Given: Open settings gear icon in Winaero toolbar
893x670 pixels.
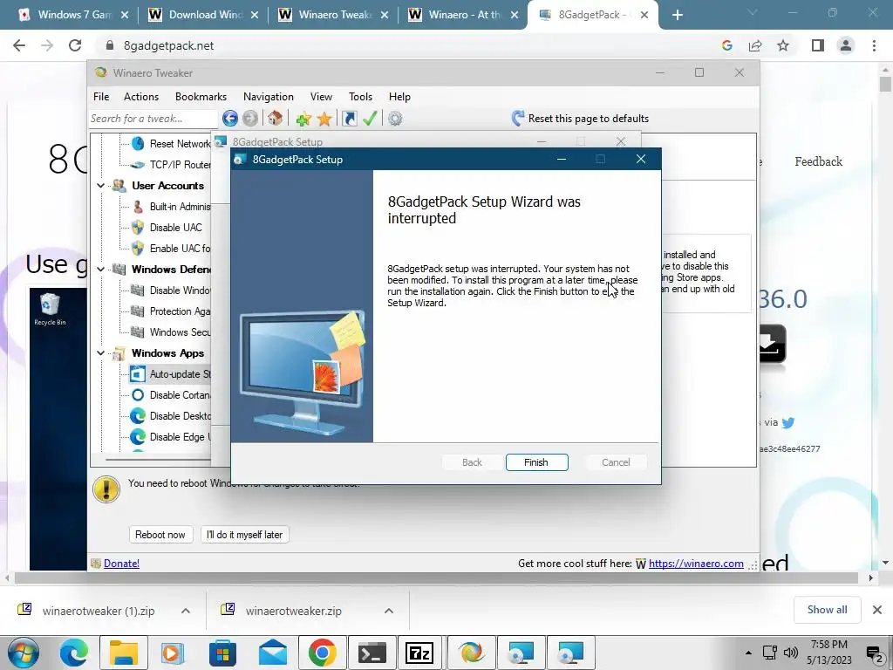Looking at the screenshot, I should [x=395, y=119].
